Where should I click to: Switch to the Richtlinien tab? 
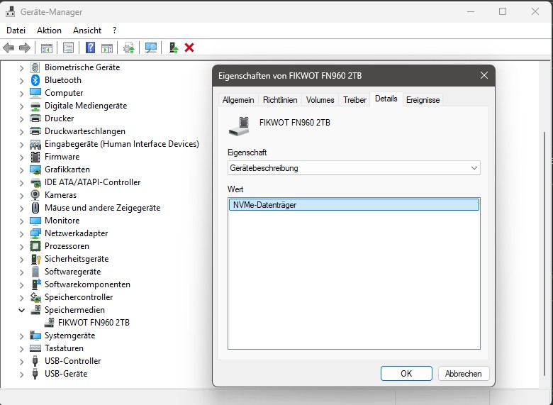coord(280,100)
